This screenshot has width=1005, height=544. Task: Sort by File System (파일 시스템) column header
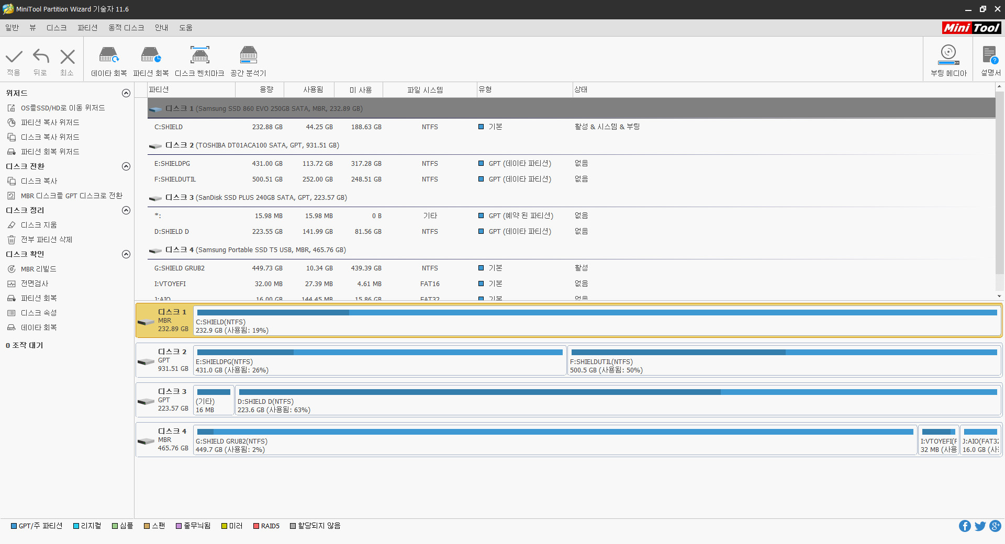pyautogui.click(x=430, y=89)
